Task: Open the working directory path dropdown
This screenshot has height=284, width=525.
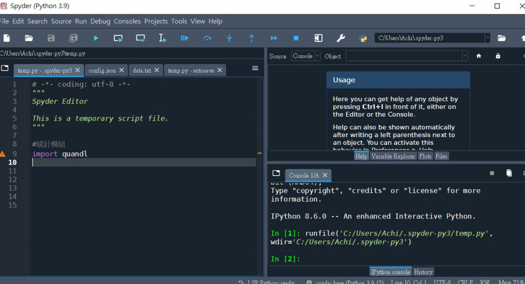Action: [x=487, y=38]
